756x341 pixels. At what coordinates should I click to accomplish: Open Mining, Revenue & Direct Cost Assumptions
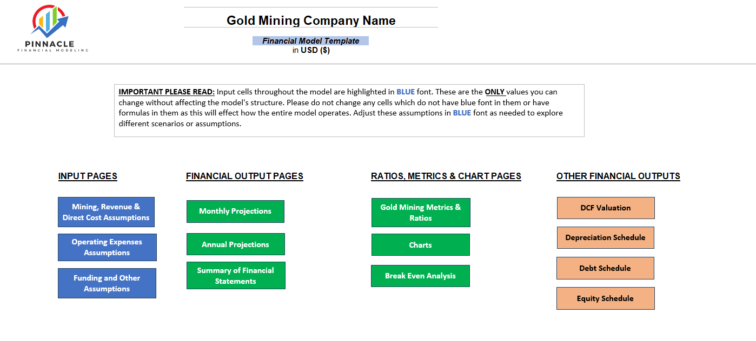[107, 212]
